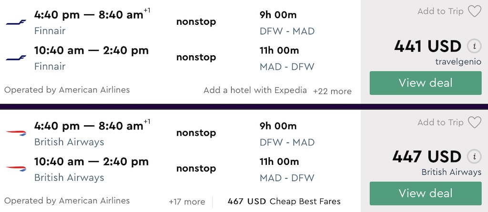
Task: Select Finnair 4:40 pm — 8:40 am outbound flight
Action: point(89,15)
